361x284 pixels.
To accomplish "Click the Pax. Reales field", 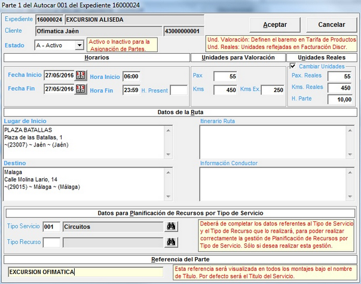I will coord(340,77).
